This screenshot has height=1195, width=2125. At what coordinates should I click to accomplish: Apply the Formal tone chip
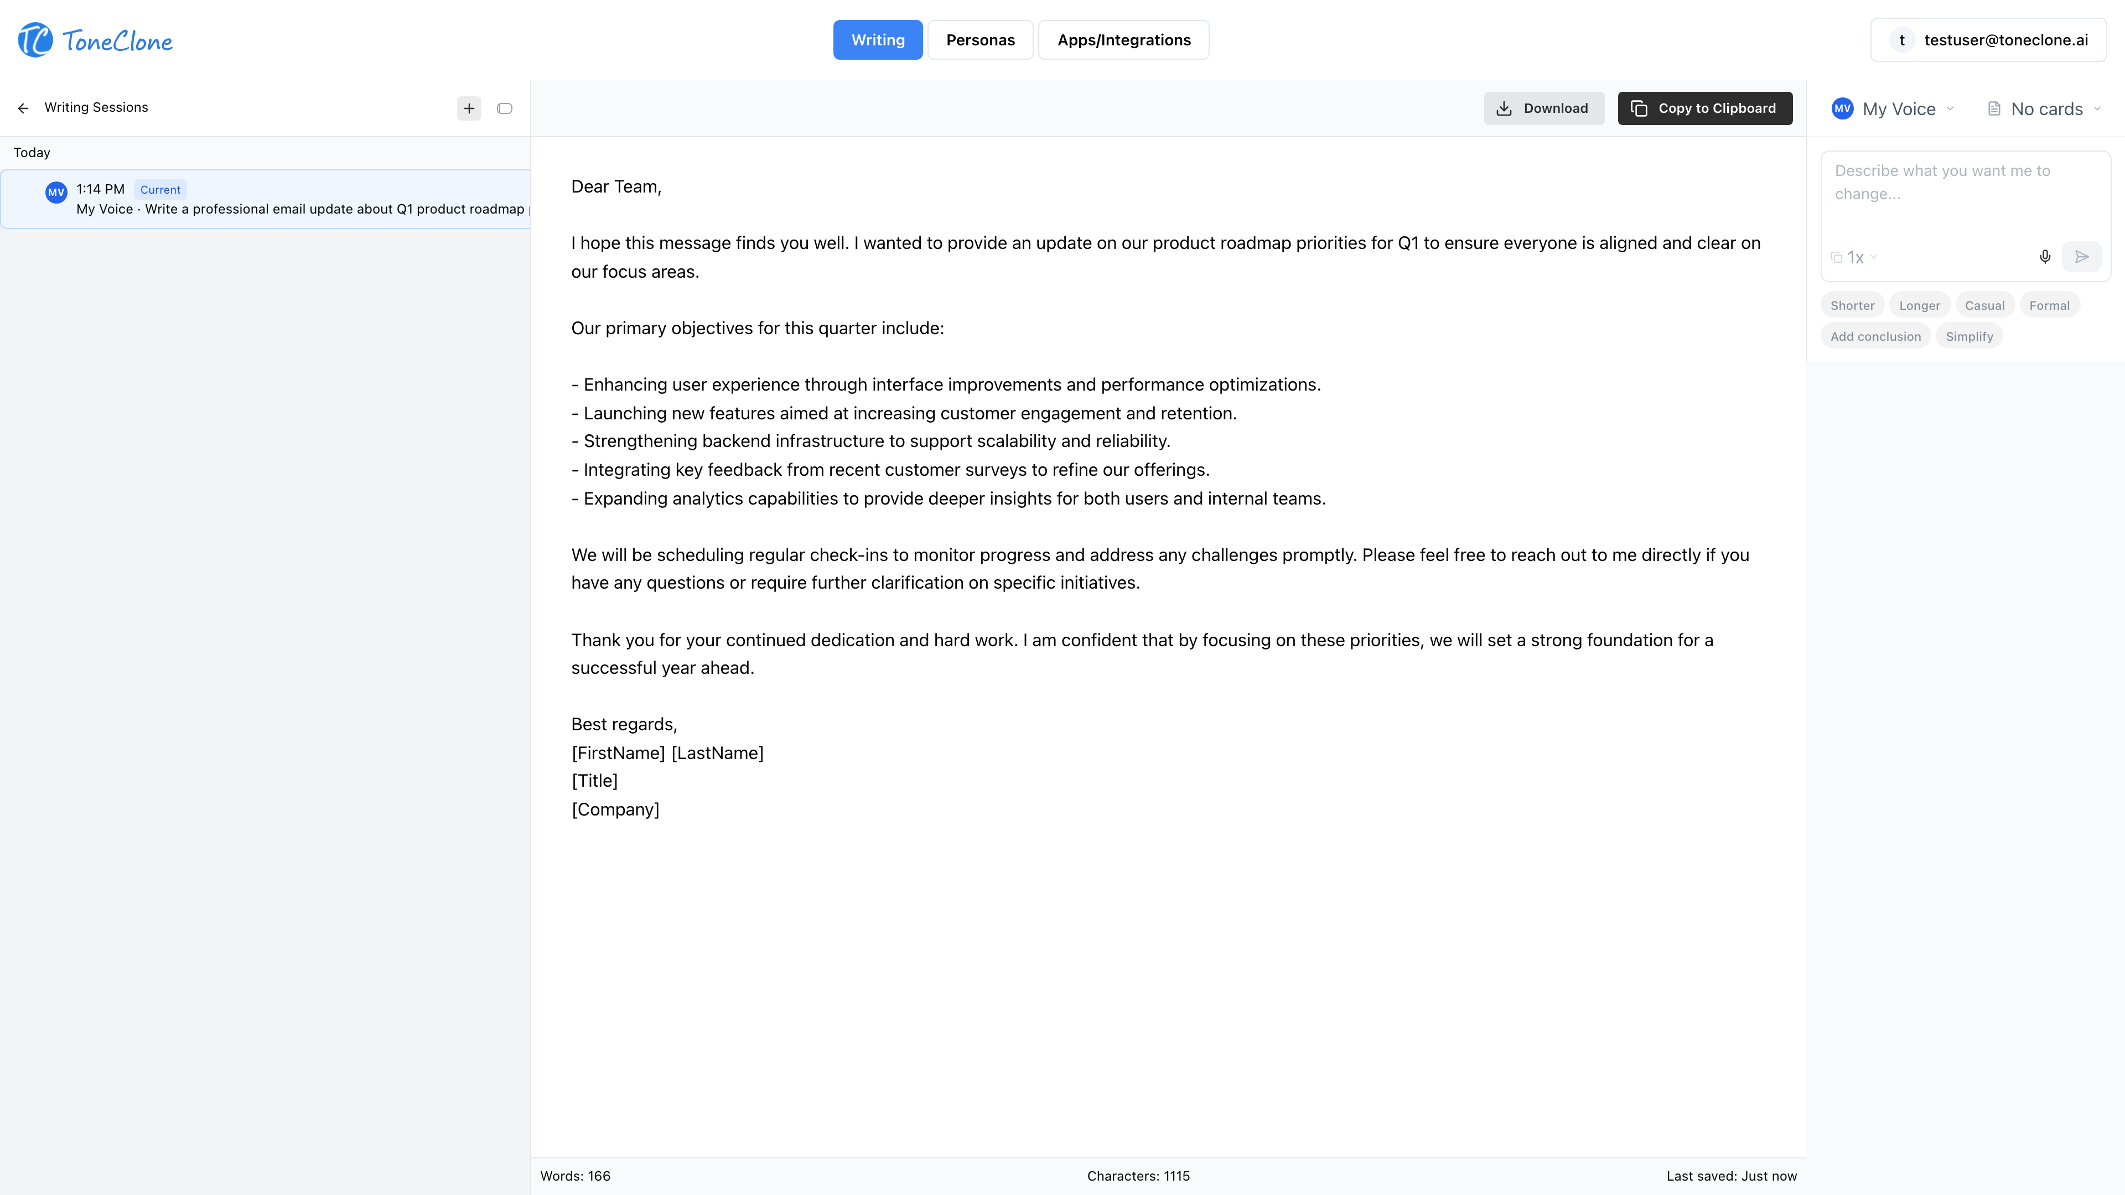pyautogui.click(x=2049, y=305)
